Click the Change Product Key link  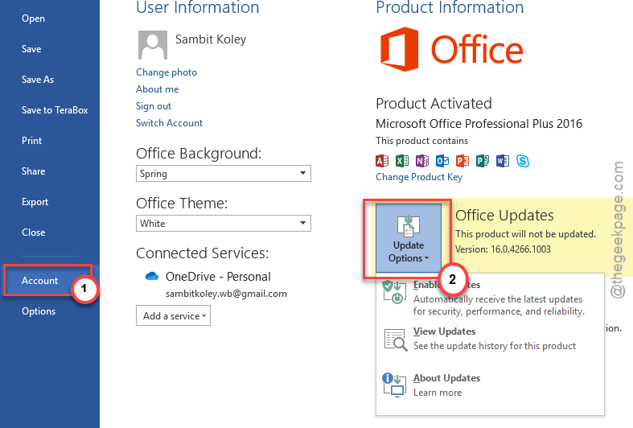(419, 177)
